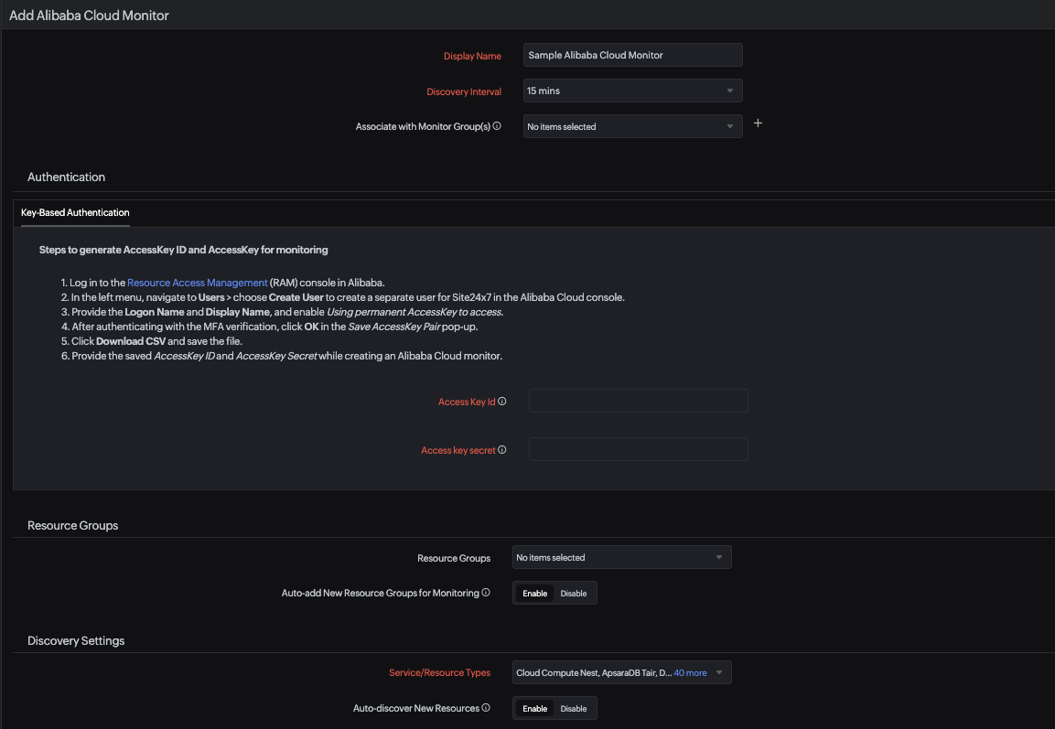Switch to the Key-Based Authentication tab
The width and height of the screenshot is (1055, 729).
click(x=74, y=212)
